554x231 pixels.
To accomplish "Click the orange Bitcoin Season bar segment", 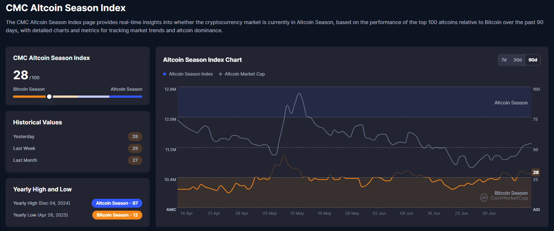I will point(30,97).
